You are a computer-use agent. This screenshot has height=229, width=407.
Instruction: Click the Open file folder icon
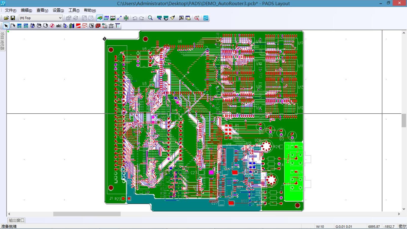(x=6, y=18)
